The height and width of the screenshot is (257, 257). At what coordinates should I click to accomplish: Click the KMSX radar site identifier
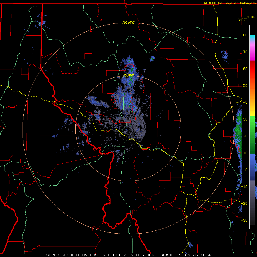168,255
